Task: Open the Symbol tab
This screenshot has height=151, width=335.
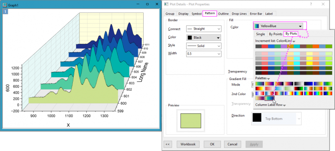Action: tap(196, 14)
